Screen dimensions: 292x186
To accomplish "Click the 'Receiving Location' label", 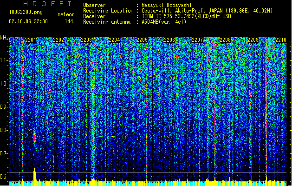I will pos(108,11).
